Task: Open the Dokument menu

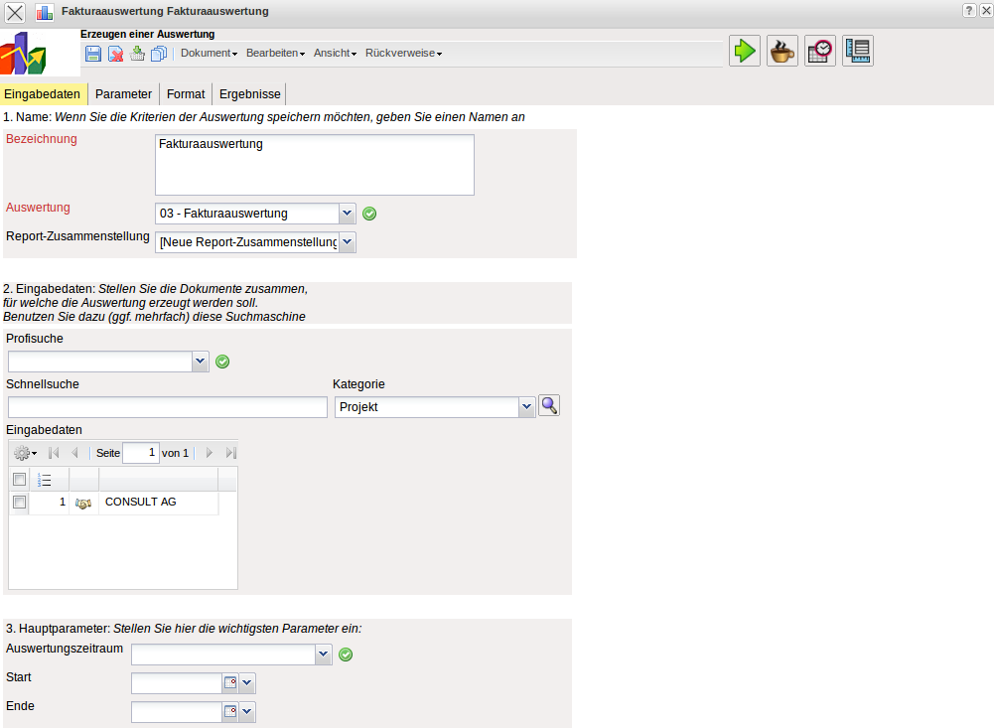Action: pos(209,54)
